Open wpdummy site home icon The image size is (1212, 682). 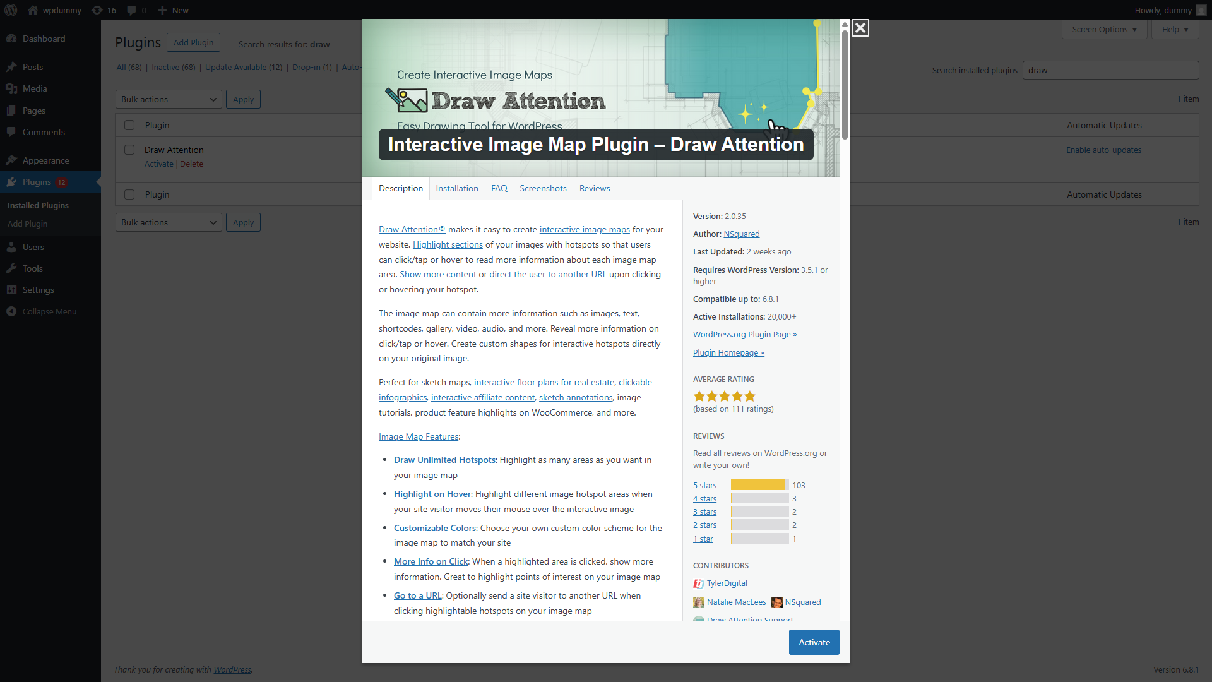coord(33,10)
